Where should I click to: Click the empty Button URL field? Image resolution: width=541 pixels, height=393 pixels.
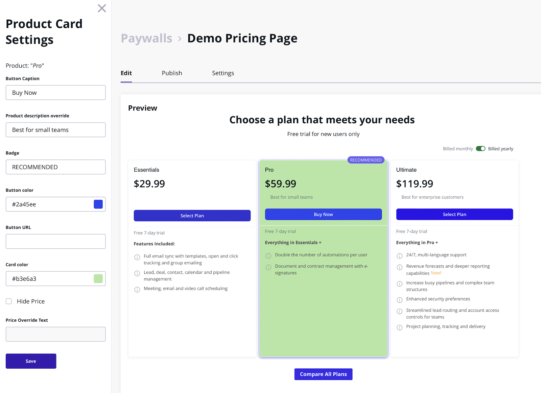[x=55, y=241]
